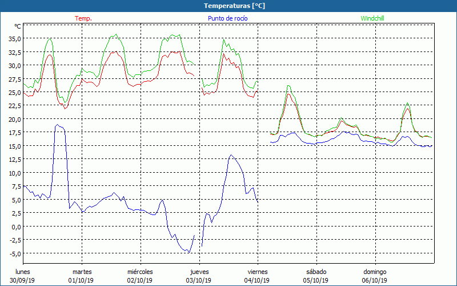Viewport: 457px width, 286px height.
Task: Click the 03/10/19 date label
Action: 198,280
